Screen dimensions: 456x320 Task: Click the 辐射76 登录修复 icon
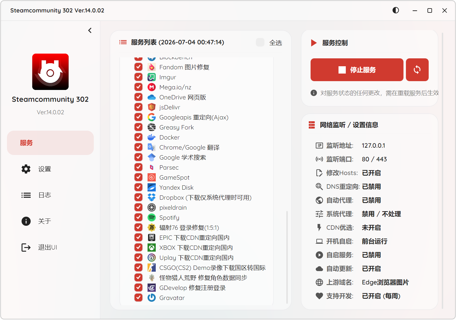point(151,228)
